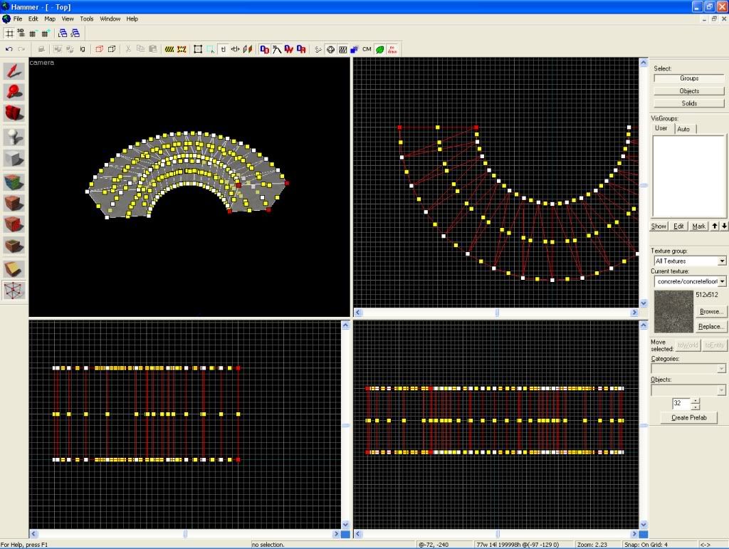Image resolution: width=729 pixels, height=549 pixels.
Task: Open the Map menu
Action: click(50, 19)
